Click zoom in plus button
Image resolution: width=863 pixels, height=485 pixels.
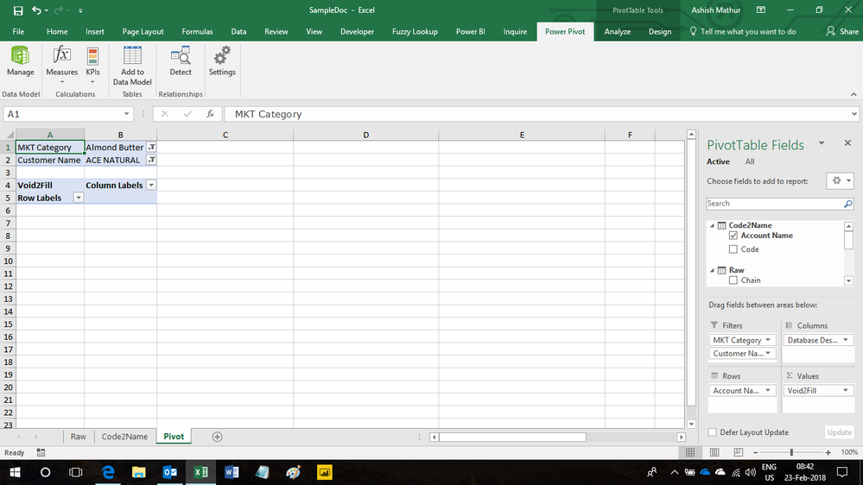tap(828, 452)
